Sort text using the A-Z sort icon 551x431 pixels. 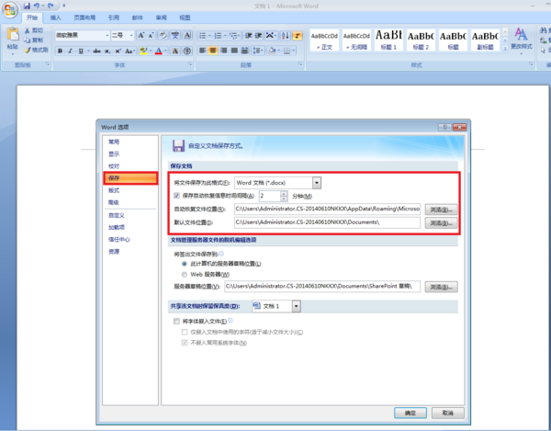point(285,35)
